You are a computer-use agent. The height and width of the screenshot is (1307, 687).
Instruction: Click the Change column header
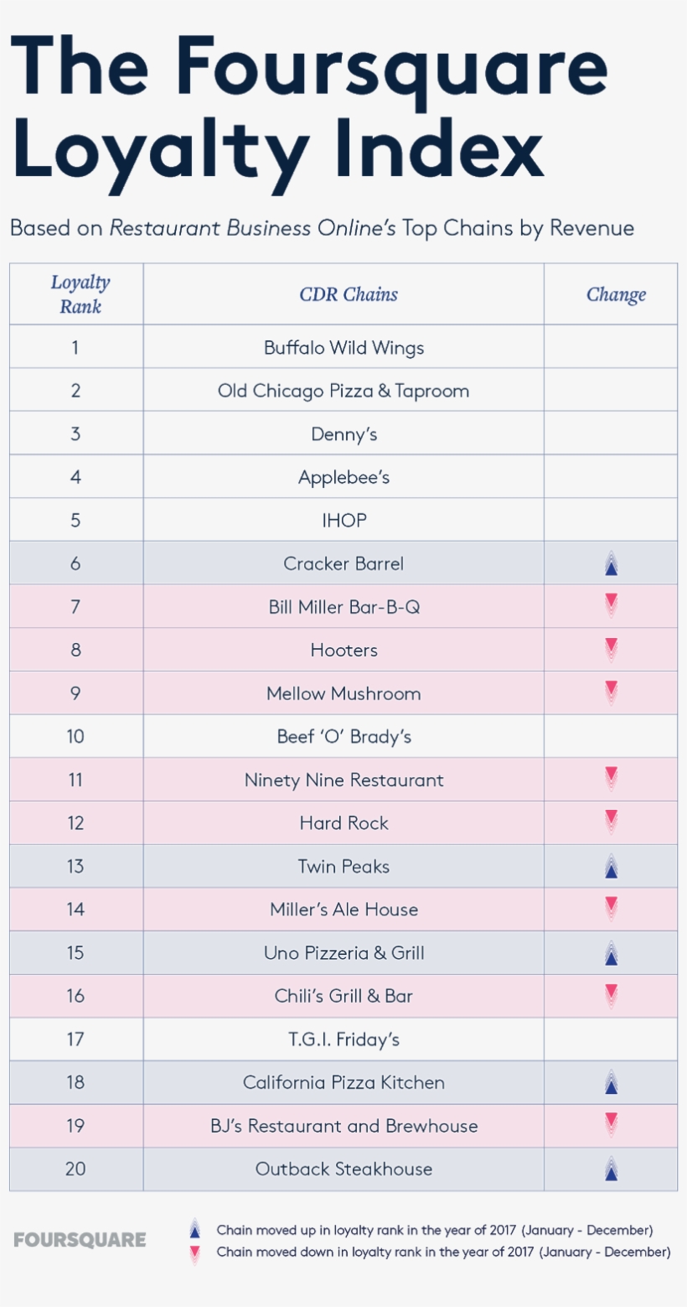pyautogui.click(x=616, y=294)
